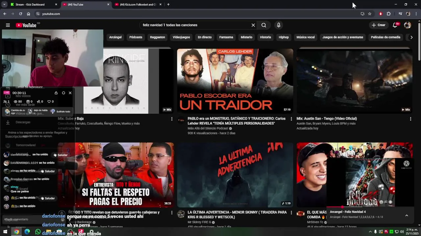Select the En directo category chip
This screenshot has width=421, height=236.
pyautogui.click(x=205, y=37)
